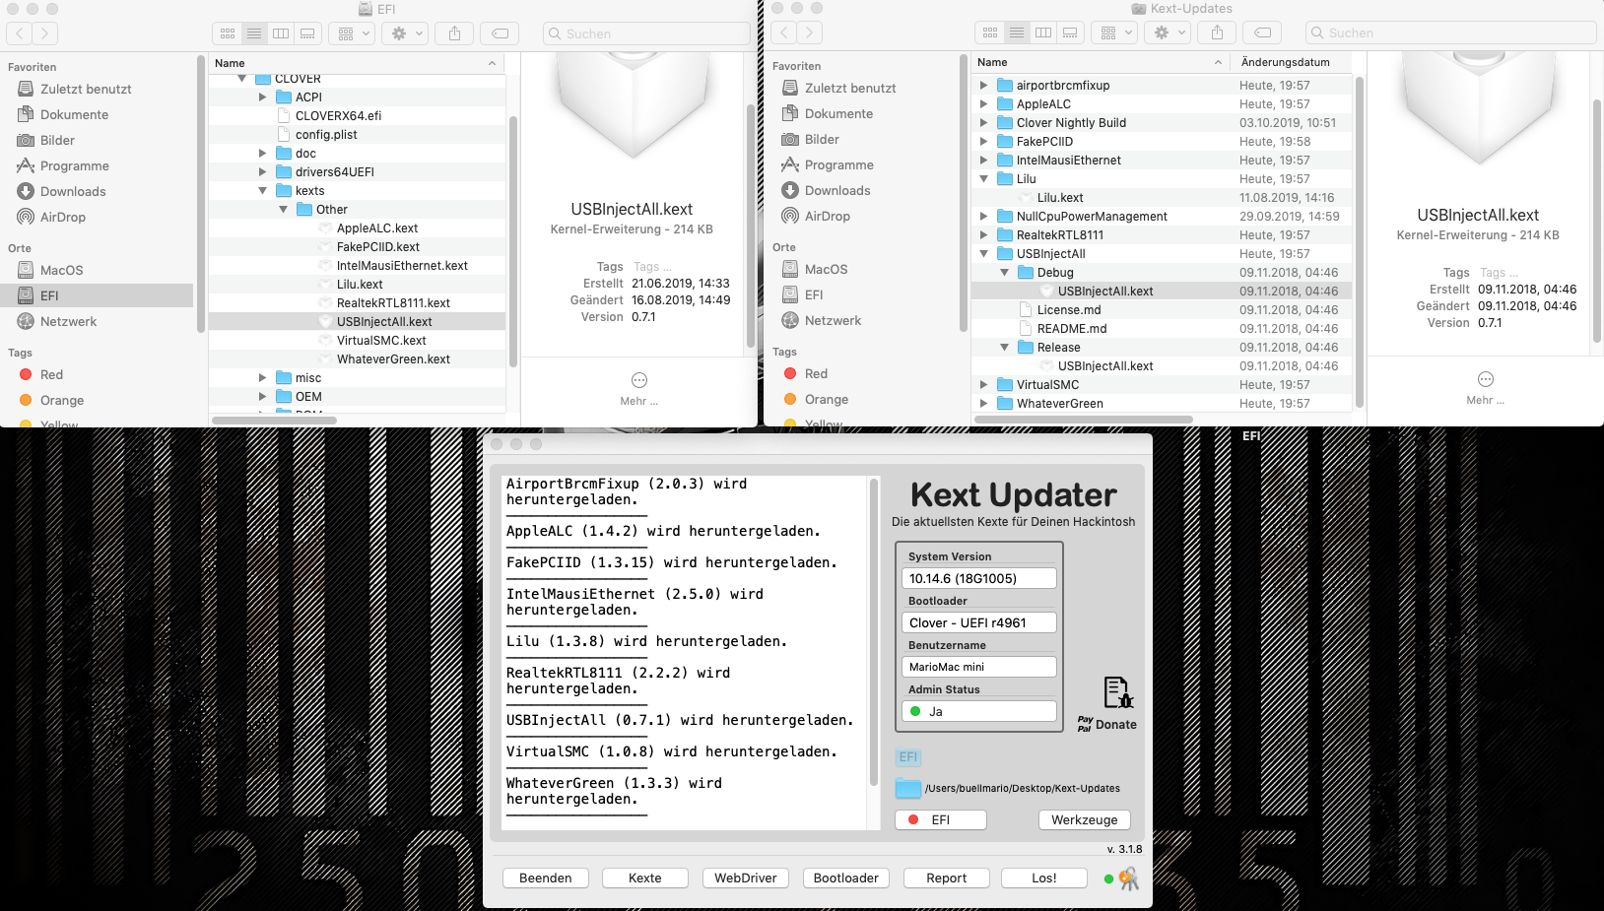
Task: Open the gear action menu in EFI window
Action: pos(407,33)
